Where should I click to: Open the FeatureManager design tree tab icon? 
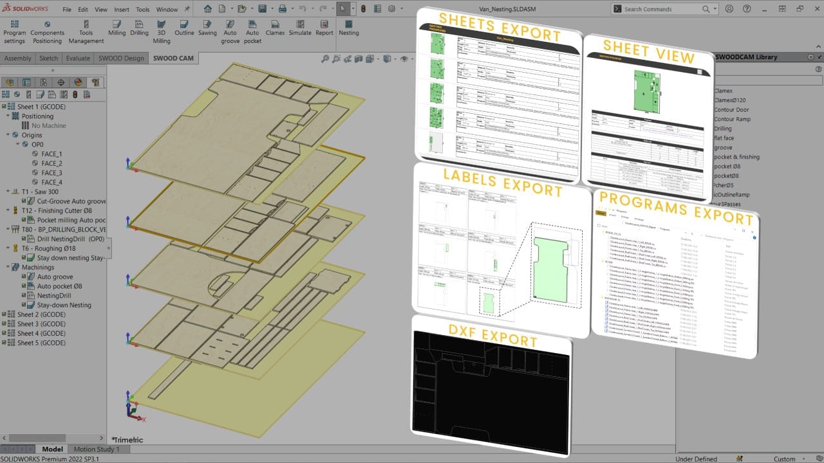[x=9, y=82]
